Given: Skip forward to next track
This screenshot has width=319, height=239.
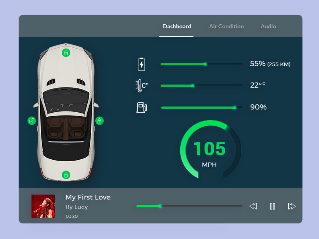Looking at the screenshot, I should click(292, 206).
